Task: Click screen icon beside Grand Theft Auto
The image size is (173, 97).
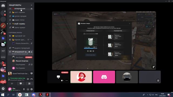Action: pos(32,74)
